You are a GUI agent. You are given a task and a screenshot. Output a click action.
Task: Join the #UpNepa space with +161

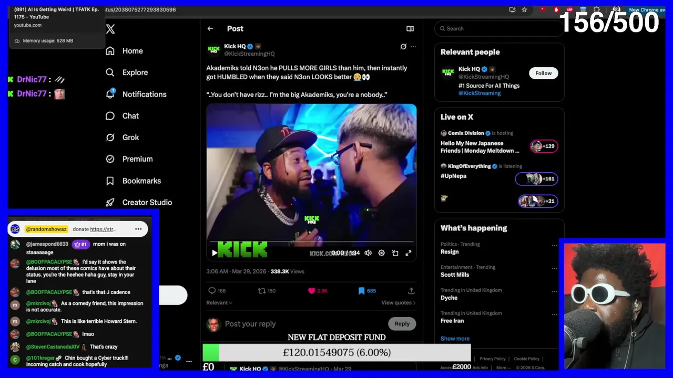(536, 179)
